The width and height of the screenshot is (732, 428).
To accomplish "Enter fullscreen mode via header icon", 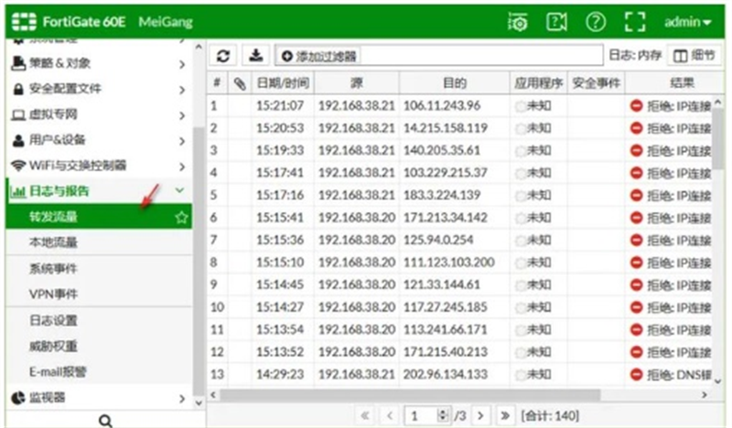I will 634,21.
